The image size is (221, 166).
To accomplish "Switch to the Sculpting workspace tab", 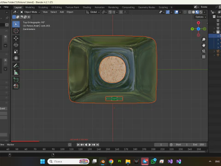I will (43, 7).
